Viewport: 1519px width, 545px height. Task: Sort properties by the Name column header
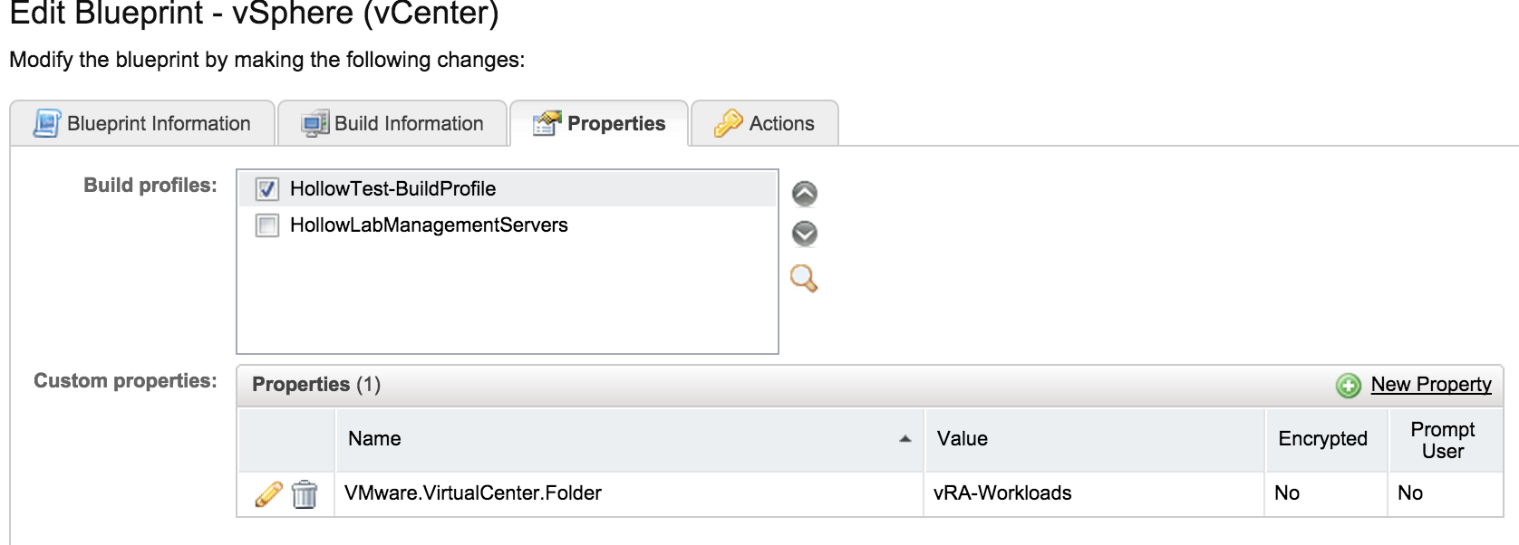coord(374,439)
